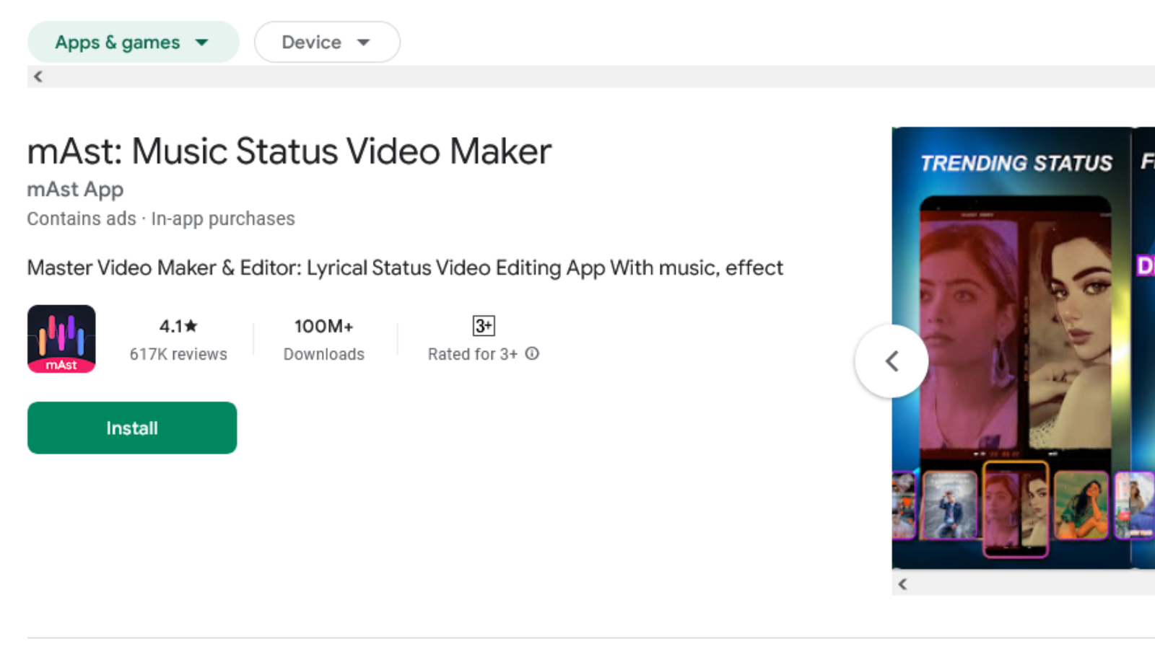Click the mAst: Music Status Video Maker title

289,151
